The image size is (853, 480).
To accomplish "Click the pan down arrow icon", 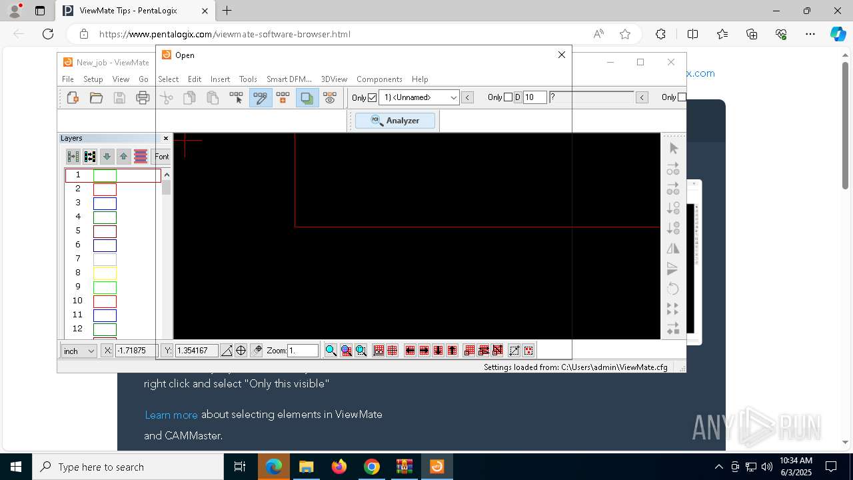I will [438, 351].
